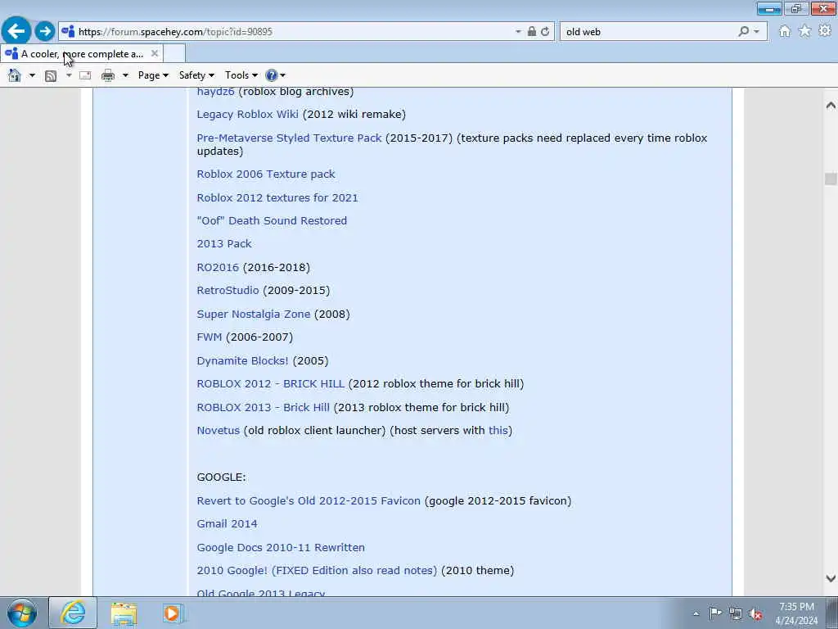Click the scrollbar up arrow
Screen dimensions: 838x629
pyautogui.click(x=831, y=106)
